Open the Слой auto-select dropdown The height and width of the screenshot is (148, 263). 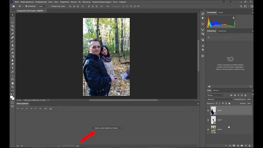coord(42,7)
